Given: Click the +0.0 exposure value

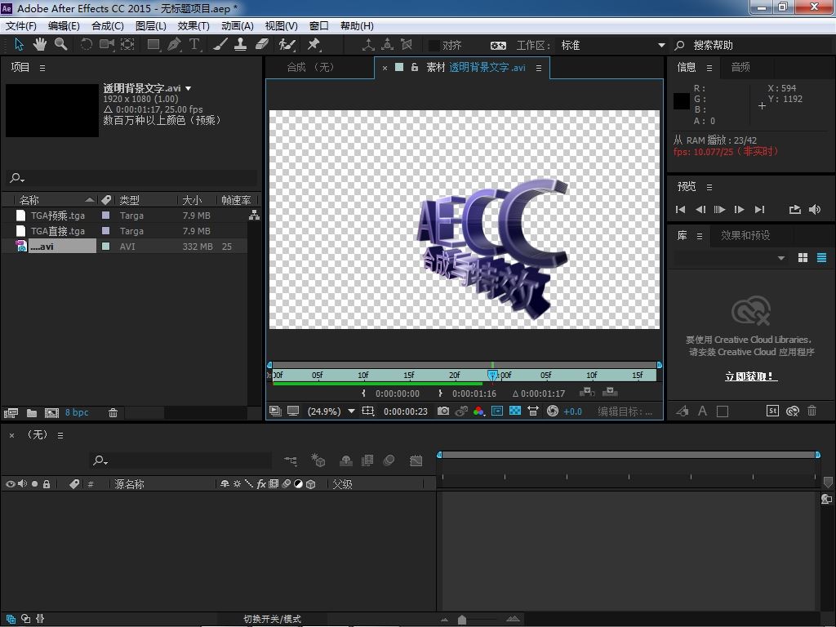Looking at the screenshot, I should click(572, 411).
